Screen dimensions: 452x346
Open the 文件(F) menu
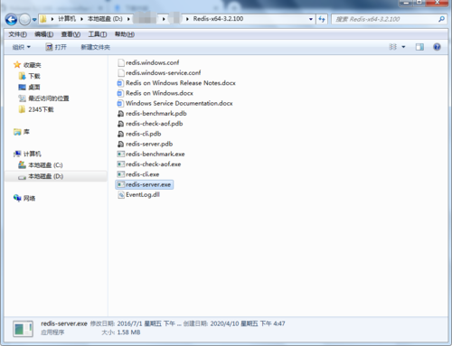pyautogui.click(x=17, y=34)
